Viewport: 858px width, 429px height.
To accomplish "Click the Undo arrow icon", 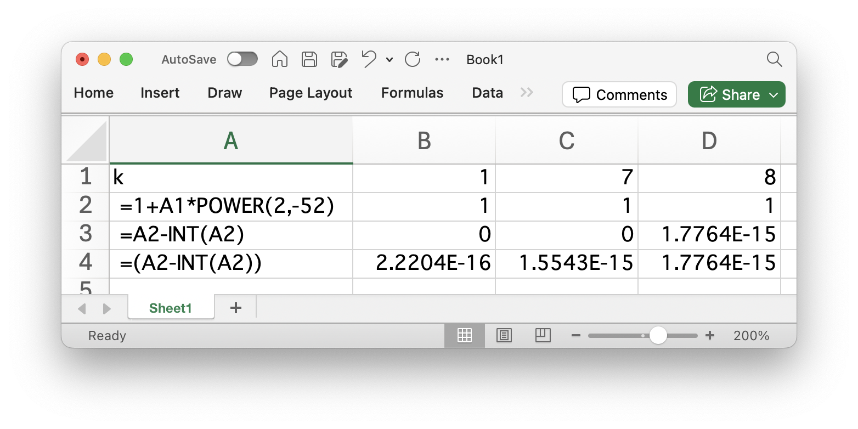I will pyautogui.click(x=369, y=59).
